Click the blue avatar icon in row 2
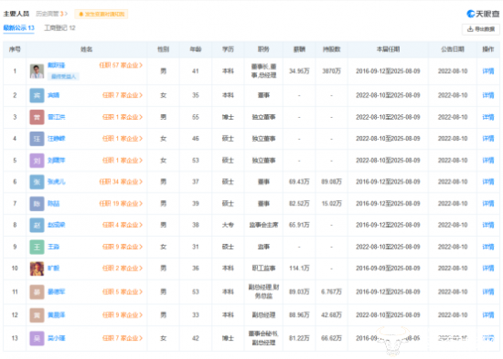The width and height of the screenshot is (503, 359). (x=37, y=95)
